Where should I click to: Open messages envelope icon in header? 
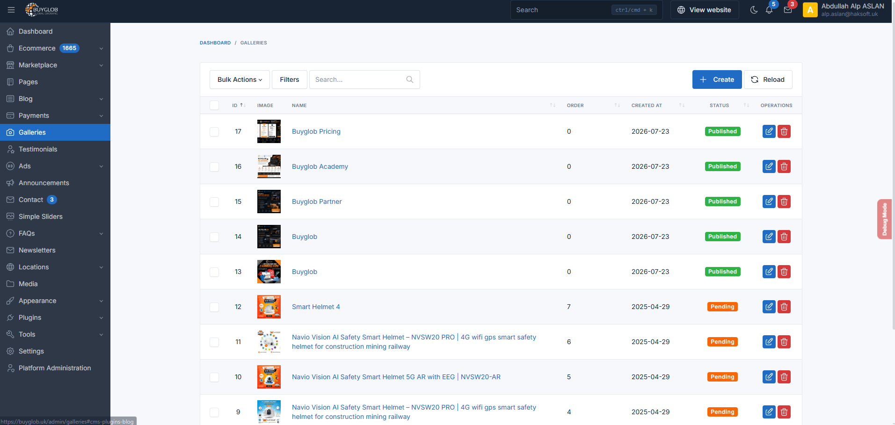(788, 10)
